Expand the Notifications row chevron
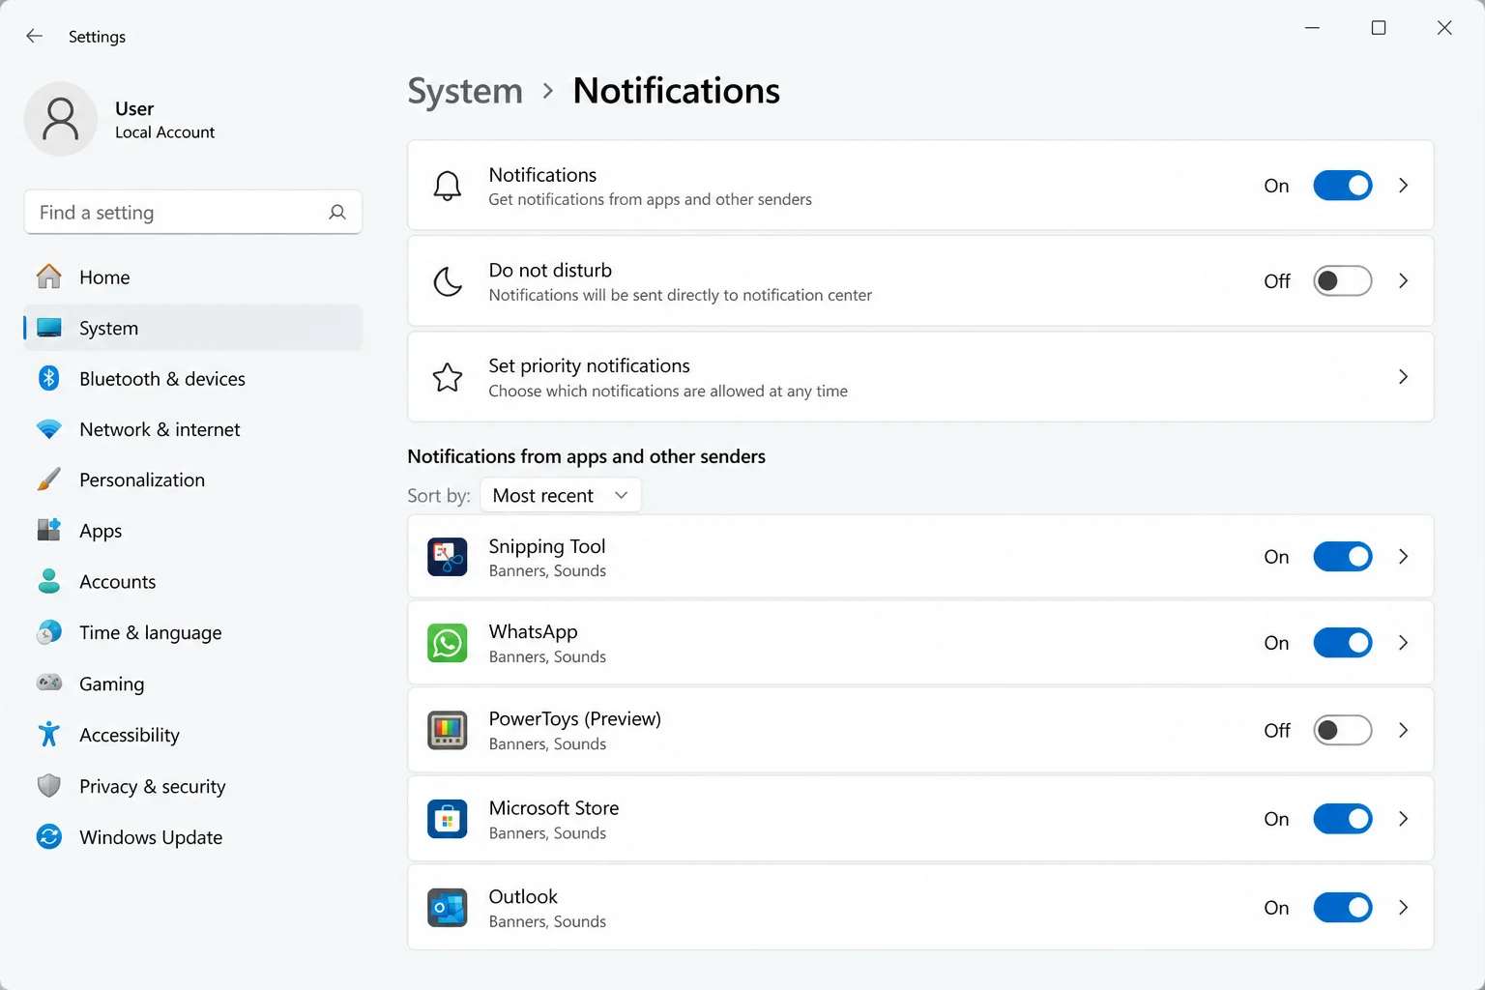 [1403, 186]
